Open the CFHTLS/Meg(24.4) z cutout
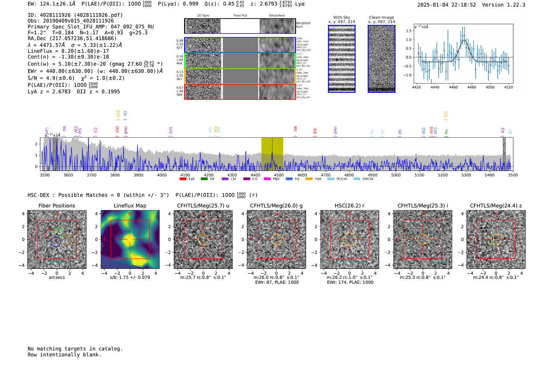The image size is (553, 376). (x=496, y=239)
